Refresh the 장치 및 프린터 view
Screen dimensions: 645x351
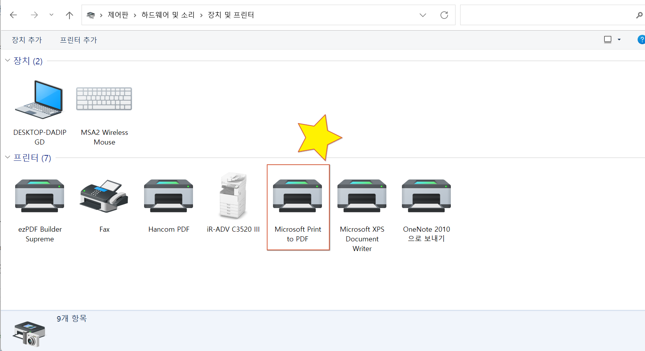point(444,15)
